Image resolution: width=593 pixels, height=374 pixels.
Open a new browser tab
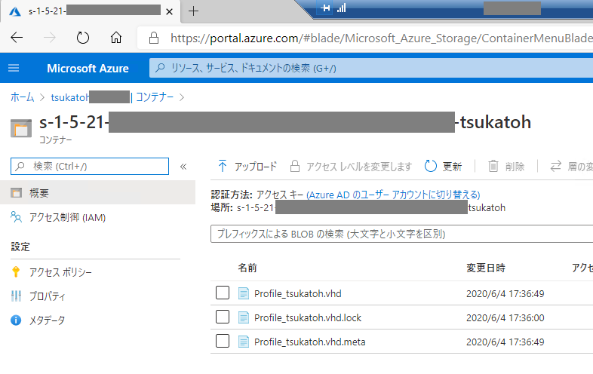click(x=193, y=11)
